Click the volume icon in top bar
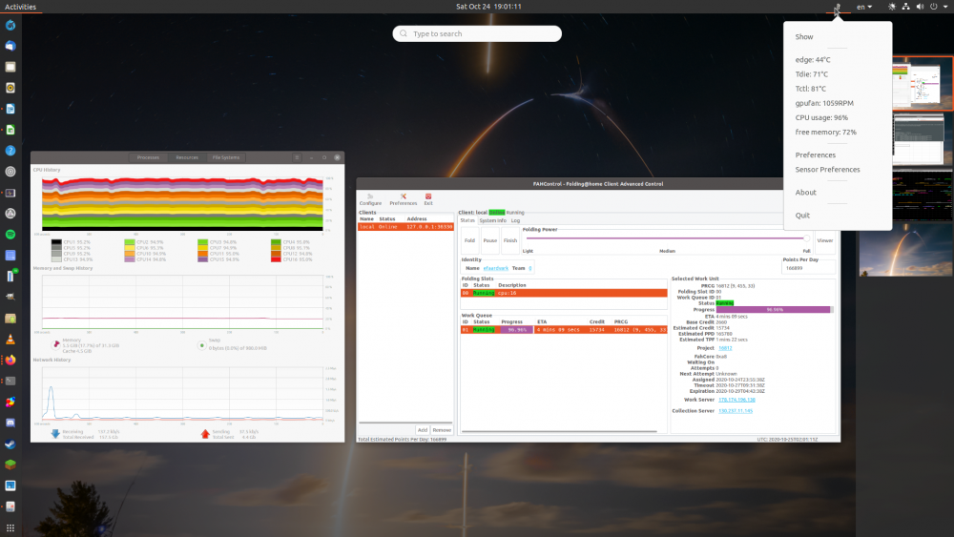Viewport: 954px width, 537px height. click(x=920, y=7)
